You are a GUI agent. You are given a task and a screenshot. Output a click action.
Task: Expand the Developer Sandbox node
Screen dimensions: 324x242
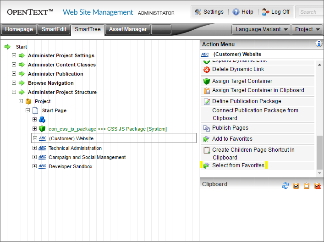coord(34,166)
